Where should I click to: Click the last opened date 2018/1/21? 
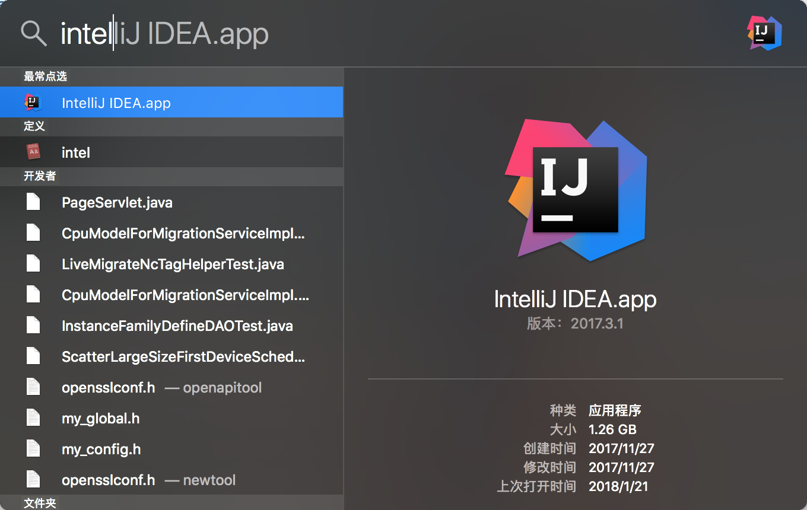pyautogui.click(x=618, y=486)
